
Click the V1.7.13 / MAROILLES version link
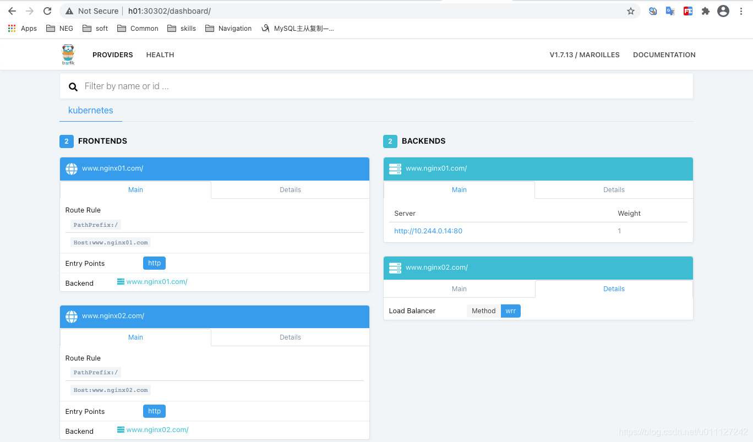click(x=585, y=55)
